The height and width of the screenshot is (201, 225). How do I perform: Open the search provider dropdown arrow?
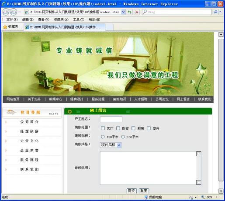[x=220, y=12]
